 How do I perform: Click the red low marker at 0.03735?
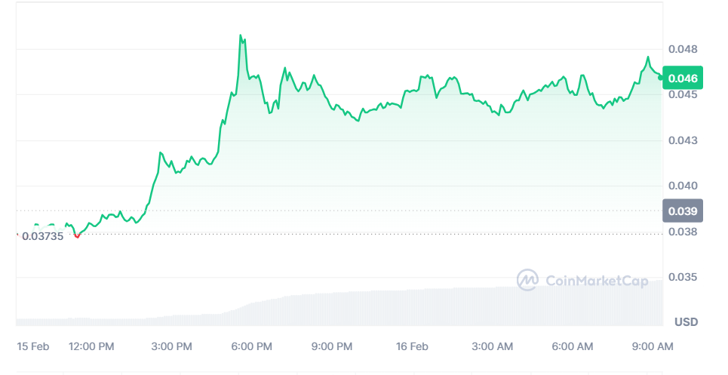point(77,235)
